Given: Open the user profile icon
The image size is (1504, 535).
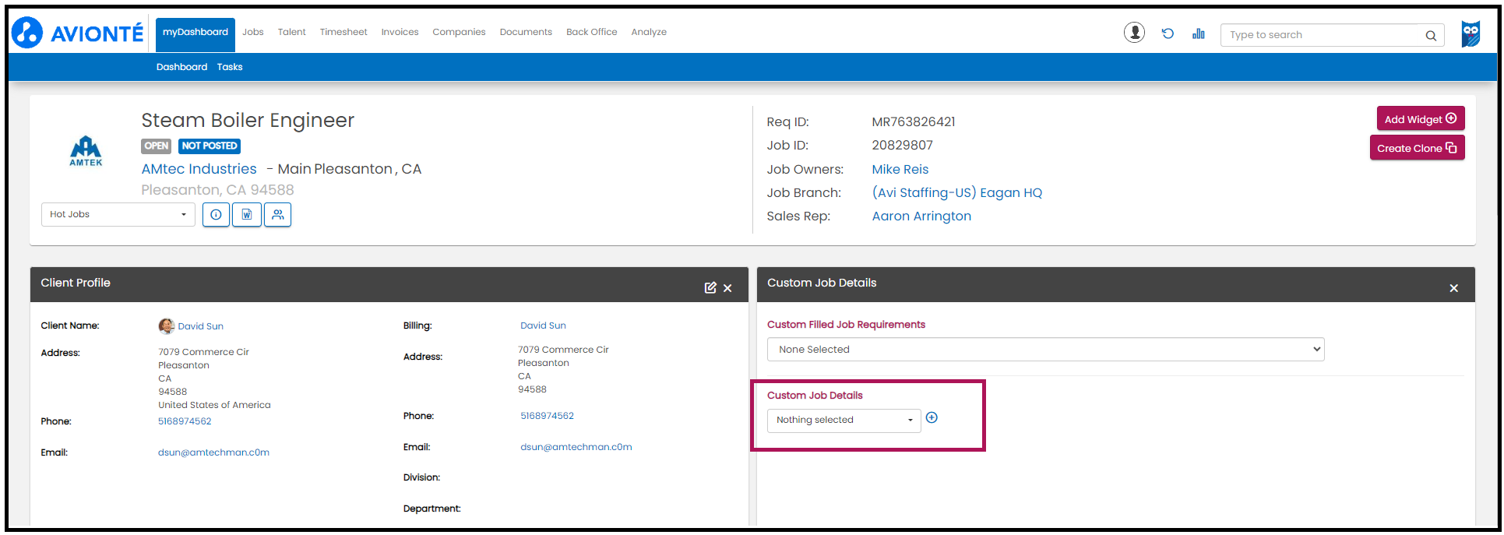Looking at the screenshot, I should (1134, 33).
